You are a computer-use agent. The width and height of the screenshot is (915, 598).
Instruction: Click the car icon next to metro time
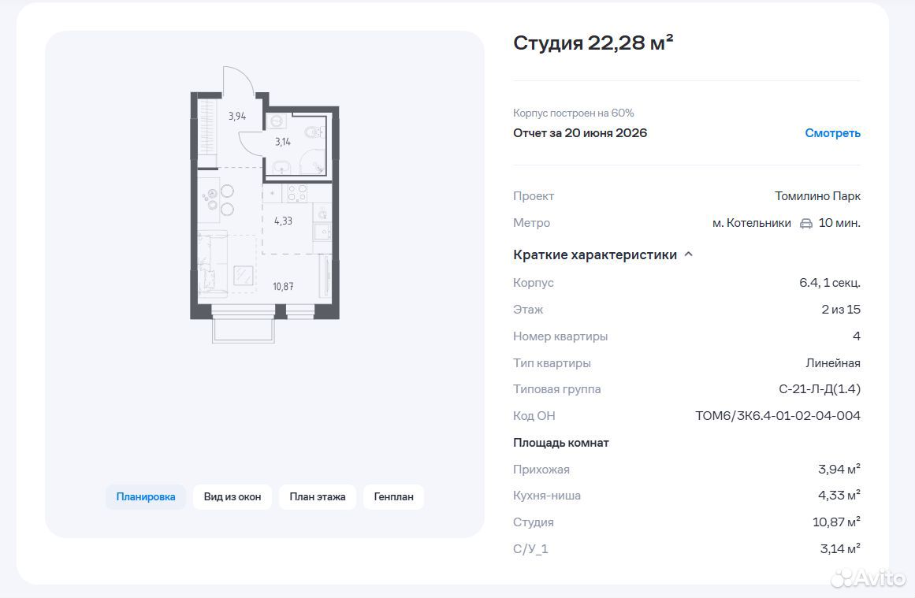coord(806,224)
